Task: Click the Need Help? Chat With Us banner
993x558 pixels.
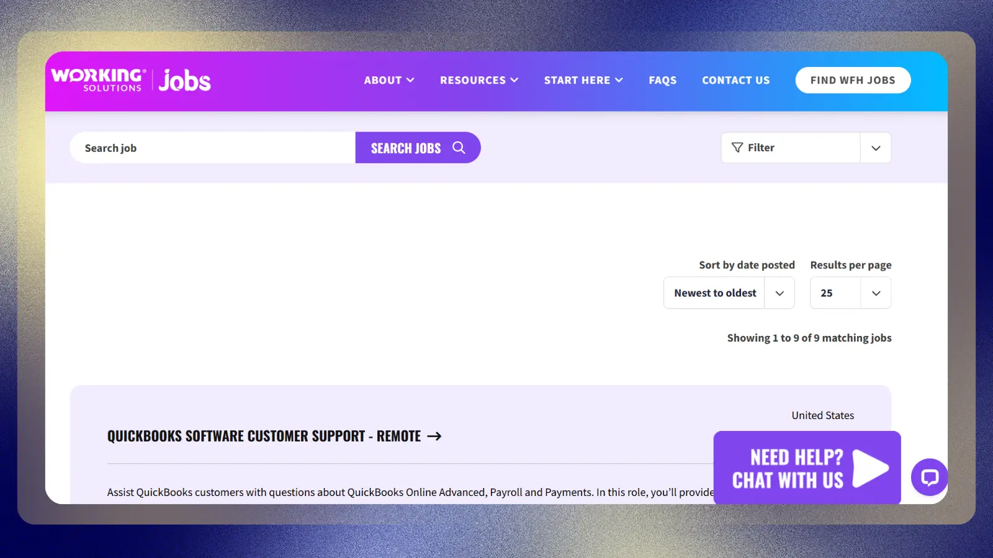Action: click(x=807, y=467)
